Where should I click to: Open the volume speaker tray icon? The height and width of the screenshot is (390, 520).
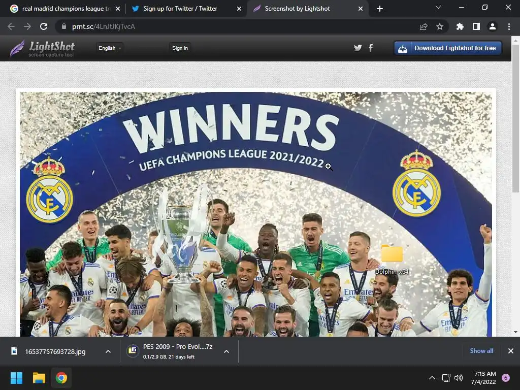coord(459,378)
